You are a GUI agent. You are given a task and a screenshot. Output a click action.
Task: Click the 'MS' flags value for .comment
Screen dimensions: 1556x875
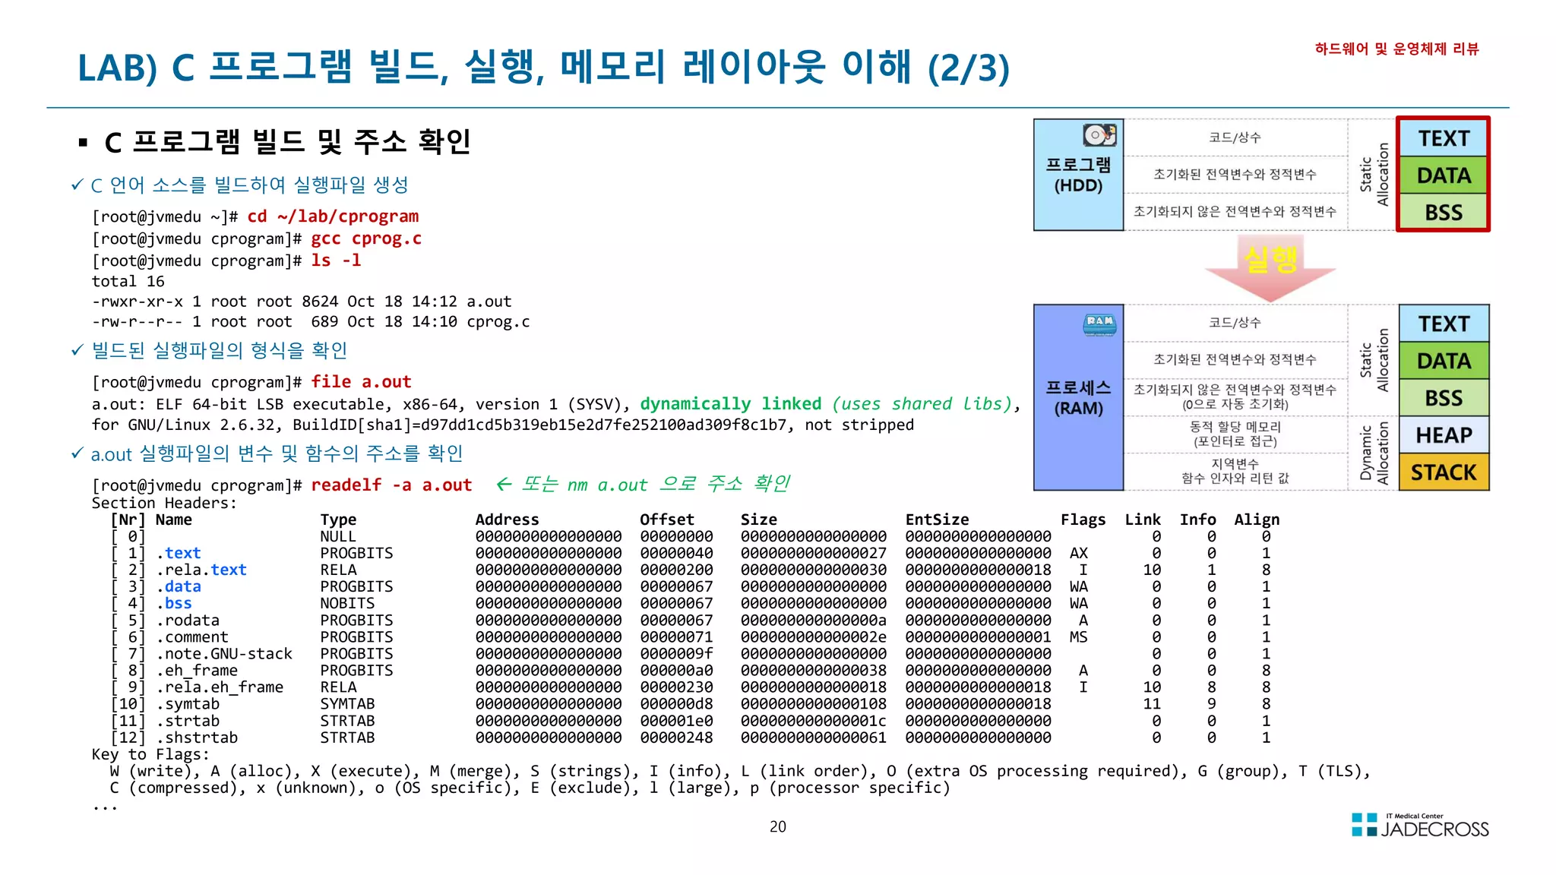(1078, 637)
